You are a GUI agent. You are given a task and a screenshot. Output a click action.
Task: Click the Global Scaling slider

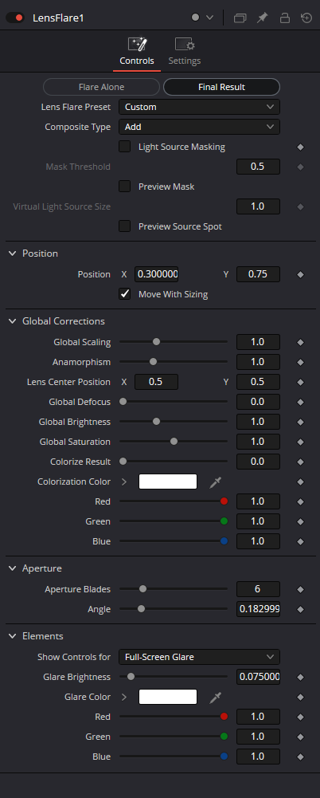click(174, 341)
